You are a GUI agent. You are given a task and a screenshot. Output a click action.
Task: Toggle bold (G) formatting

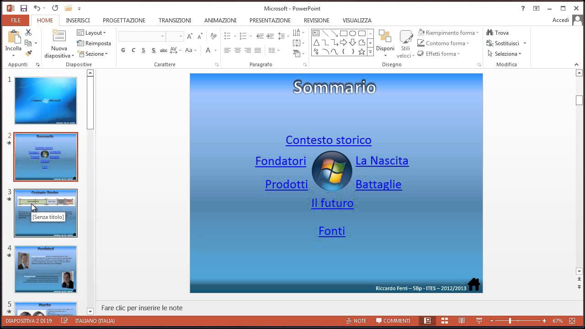pyautogui.click(x=123, y=50)
